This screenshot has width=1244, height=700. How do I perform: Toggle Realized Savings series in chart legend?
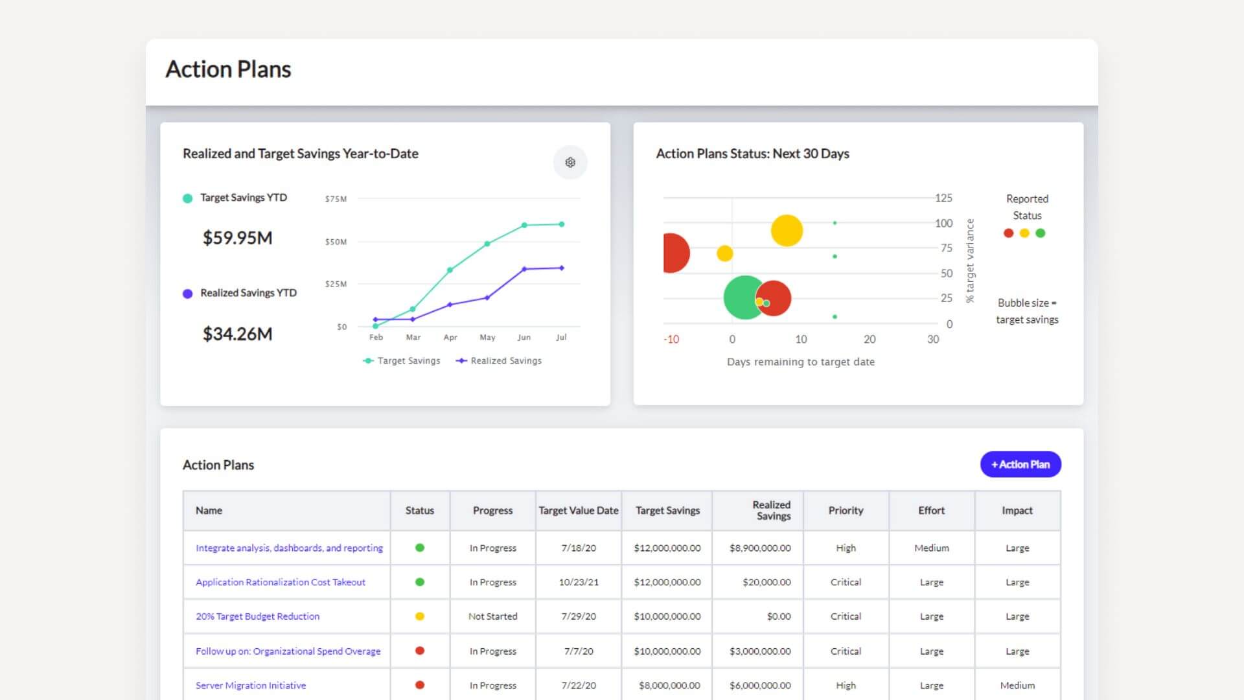tap(499, 361)
